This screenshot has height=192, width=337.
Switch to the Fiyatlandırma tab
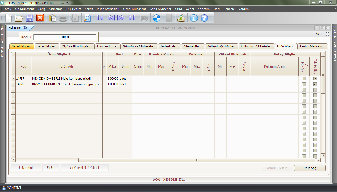point(107,46)
